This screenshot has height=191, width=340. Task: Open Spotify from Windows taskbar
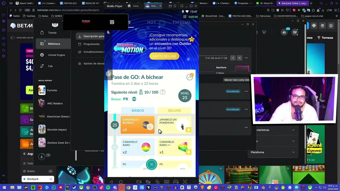point(108,188)
